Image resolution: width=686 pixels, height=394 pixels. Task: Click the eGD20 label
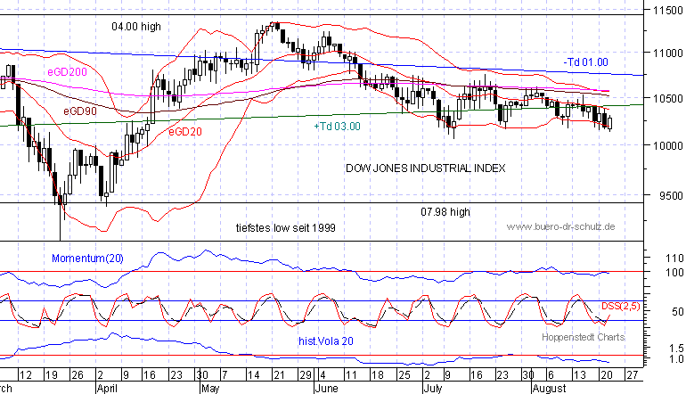[x=185, y=131]
